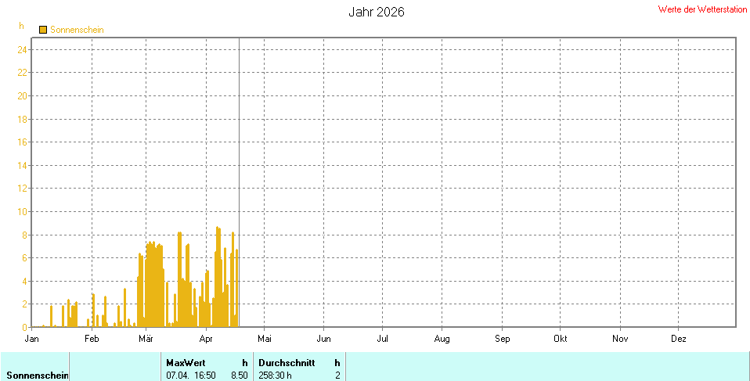Select the Aug month axis label
Viewport: 750px width, 381px height.
point(442,339)
